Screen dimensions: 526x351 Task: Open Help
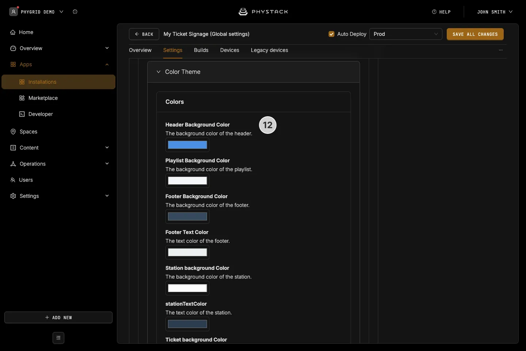[441, 12]
